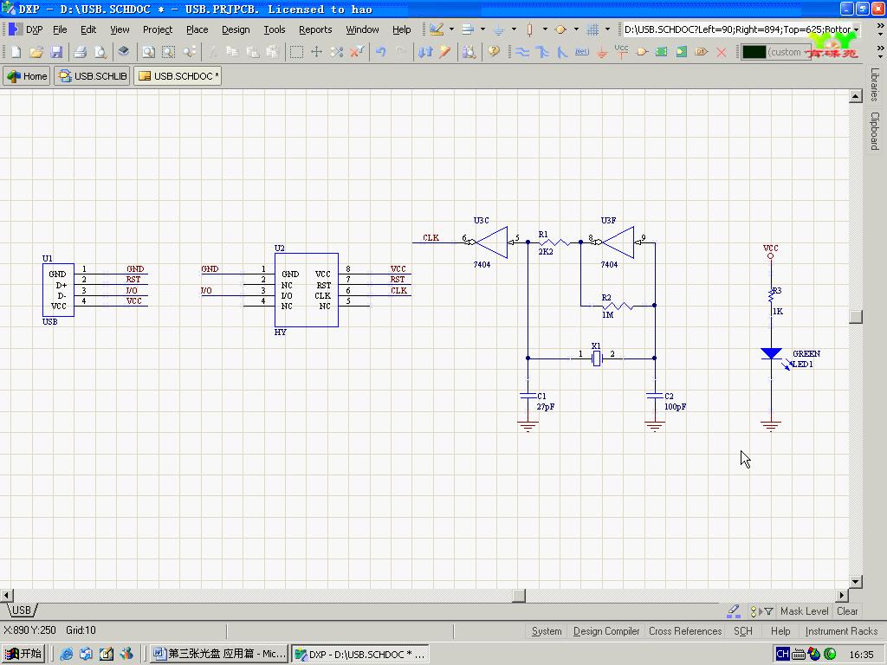Place a No ERC red cross marker

[722, 52]
